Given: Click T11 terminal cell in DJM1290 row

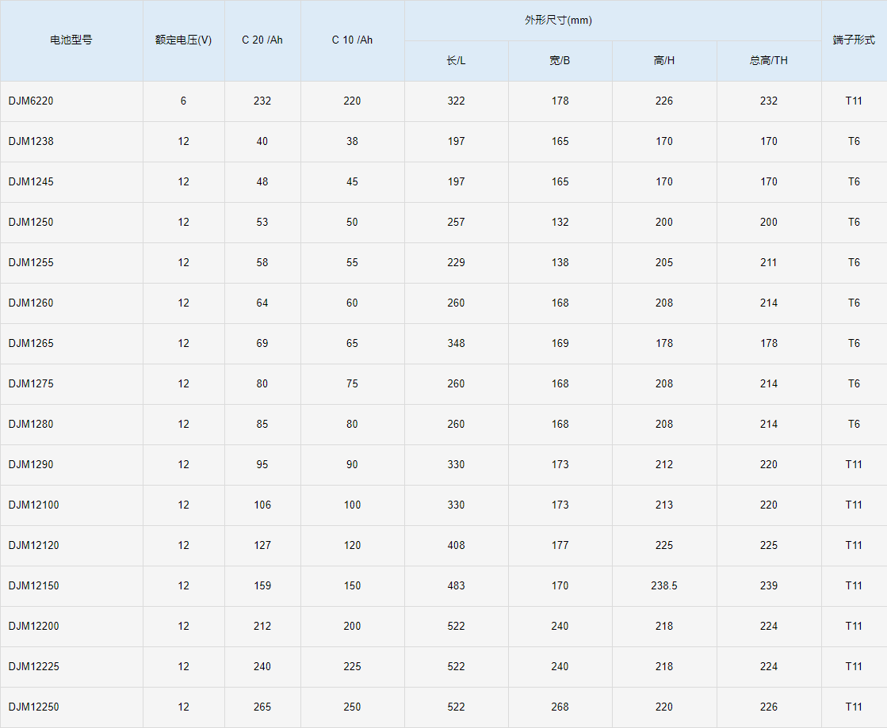Looking at the screenshot, I should pos(854,464).
